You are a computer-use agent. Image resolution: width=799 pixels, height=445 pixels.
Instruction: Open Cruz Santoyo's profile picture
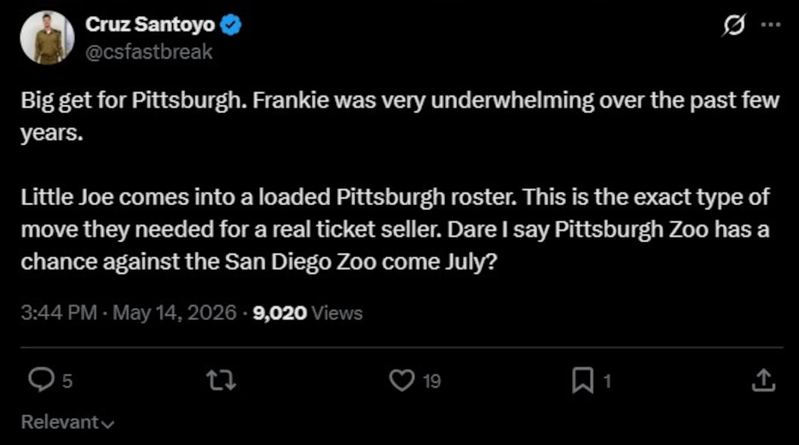(x=47, y=38)
